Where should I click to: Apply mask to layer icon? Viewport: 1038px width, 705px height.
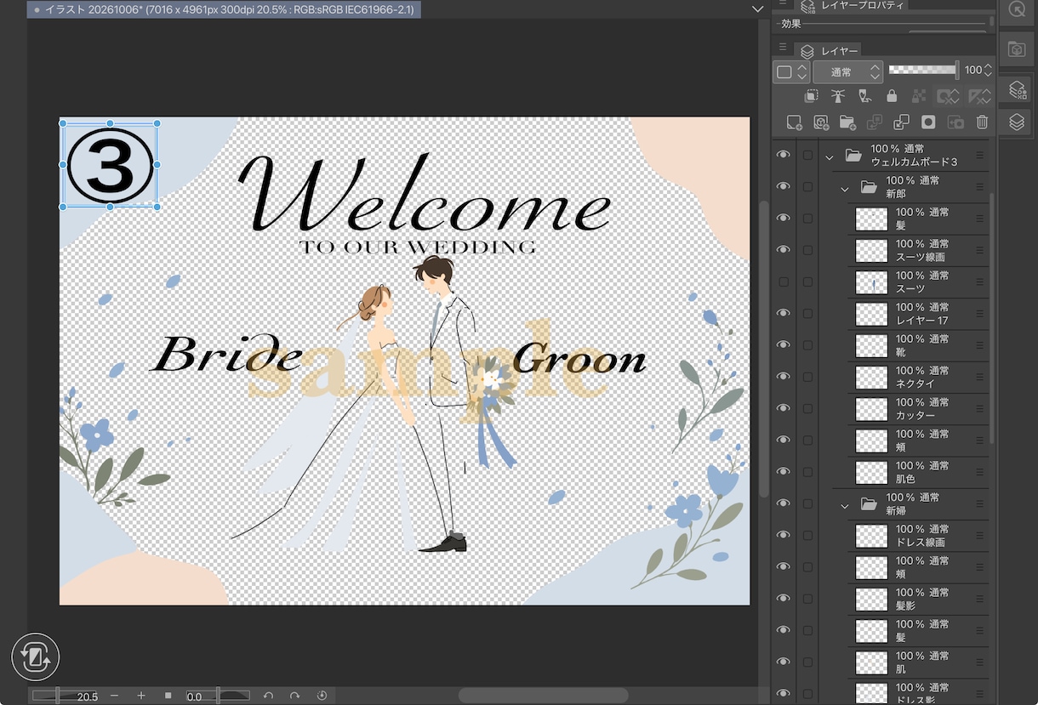(955, 122)
